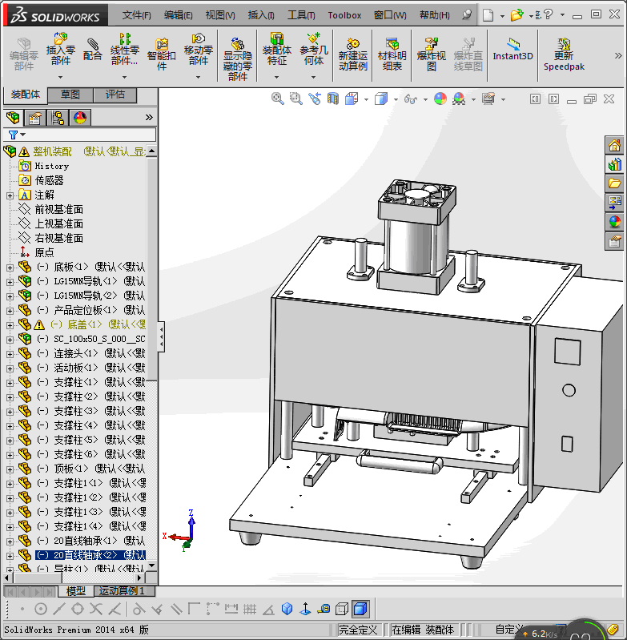Open the 文件(F) menu
Viewport: 627px width, 640px height.
point(137,15)
